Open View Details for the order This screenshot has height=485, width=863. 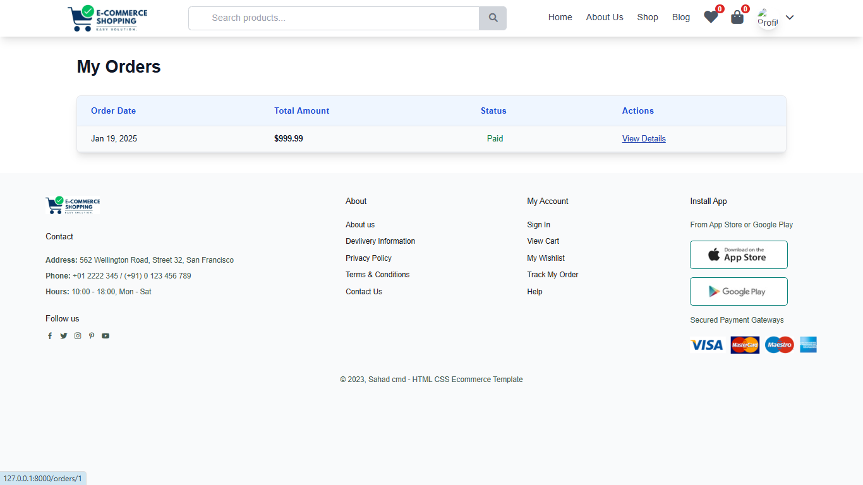pyautogui.click(x=644, y=139)
